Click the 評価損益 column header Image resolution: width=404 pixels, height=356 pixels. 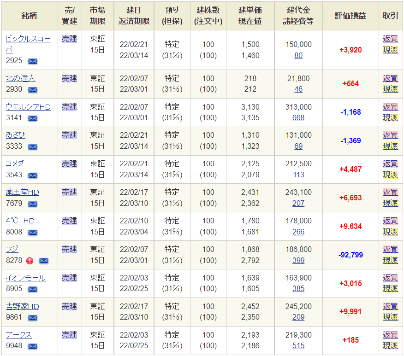(x=350, y=16)
